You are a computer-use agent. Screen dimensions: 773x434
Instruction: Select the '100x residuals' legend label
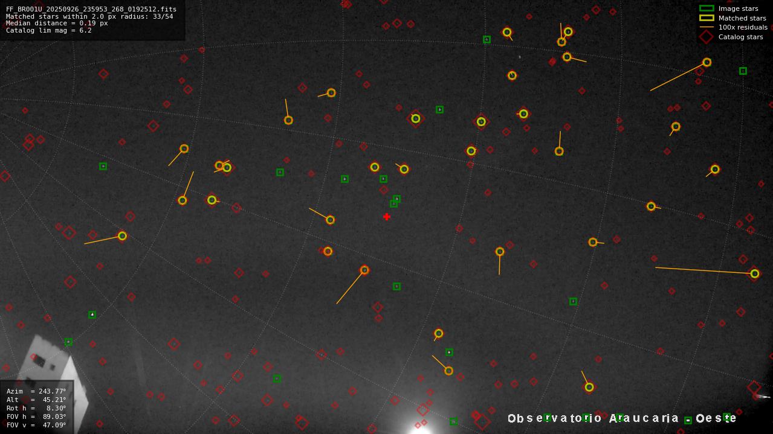coord(743,27)
